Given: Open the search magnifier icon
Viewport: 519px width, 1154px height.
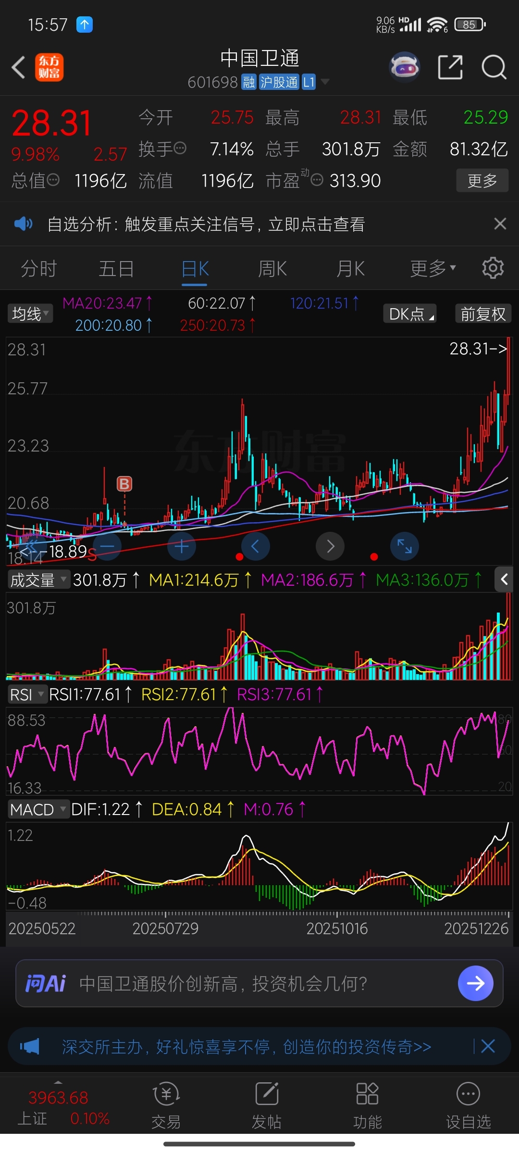Looking at the screenshot, I should coord(494,67).
